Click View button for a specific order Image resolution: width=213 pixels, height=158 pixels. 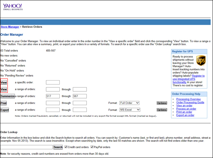[x=4, y=83]
